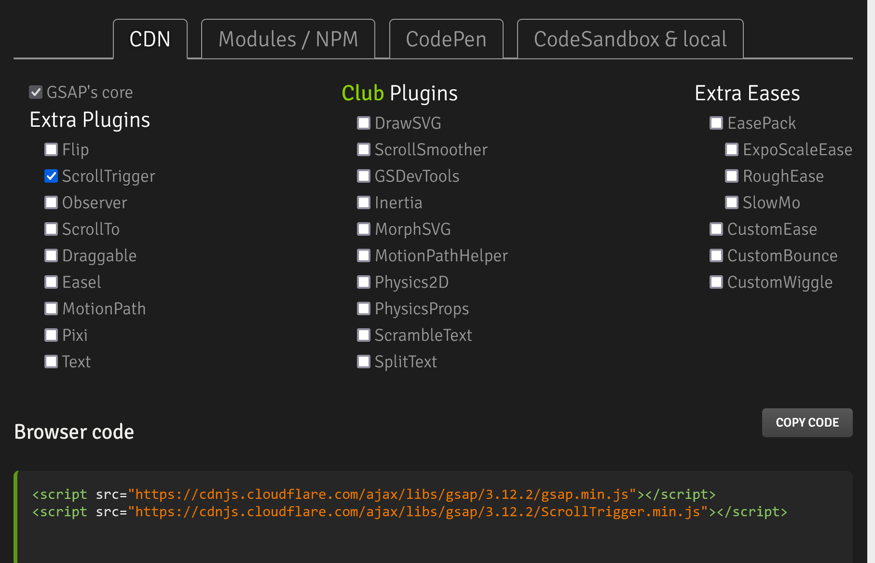This screenshot has height=563, width=875.
Task: Enable ScrollSmoother
Action: (363, 149)
